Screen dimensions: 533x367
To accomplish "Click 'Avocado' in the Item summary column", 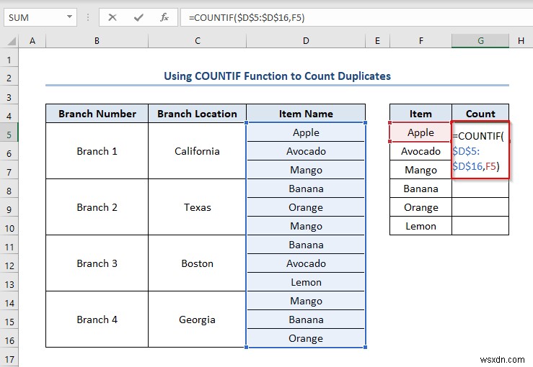I will pyautogui.click(x=420, y=151).
